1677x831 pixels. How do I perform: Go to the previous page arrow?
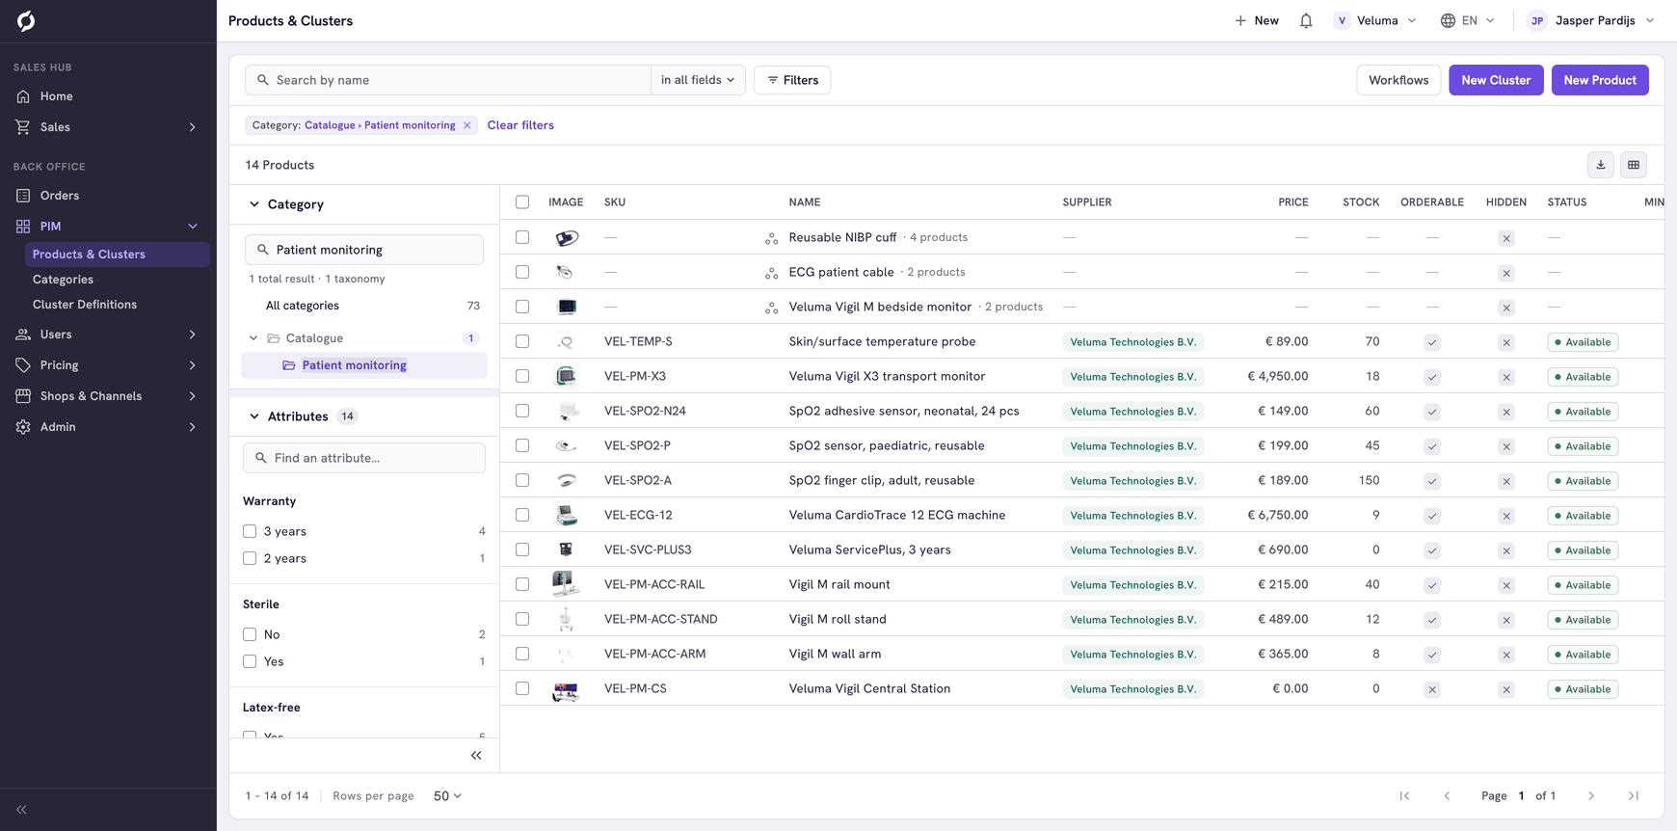(1447, 796)
